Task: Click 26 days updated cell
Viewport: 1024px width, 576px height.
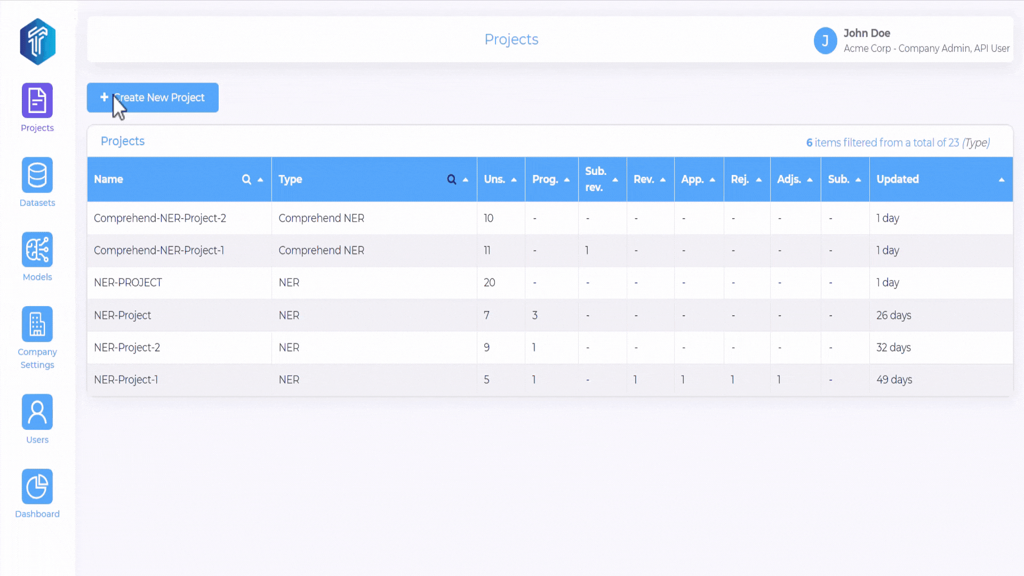Action: click(x=893, y=315)
